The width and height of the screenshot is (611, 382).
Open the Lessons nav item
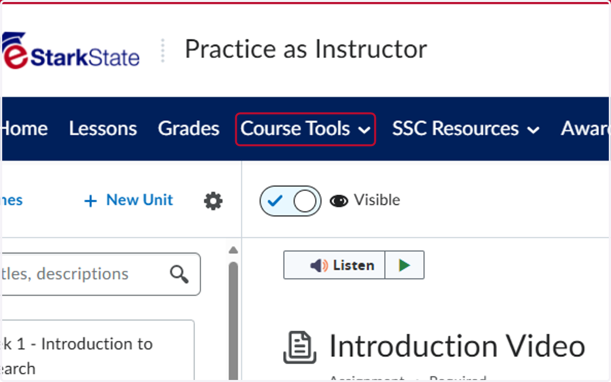pos(103,129)
